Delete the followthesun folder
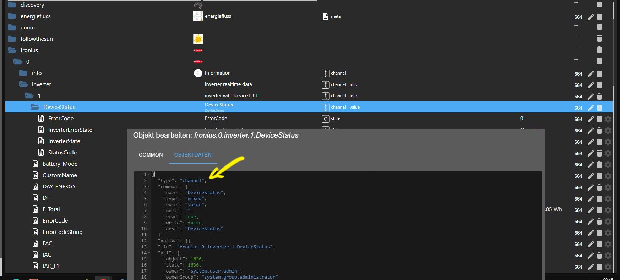 coord(599,38)
